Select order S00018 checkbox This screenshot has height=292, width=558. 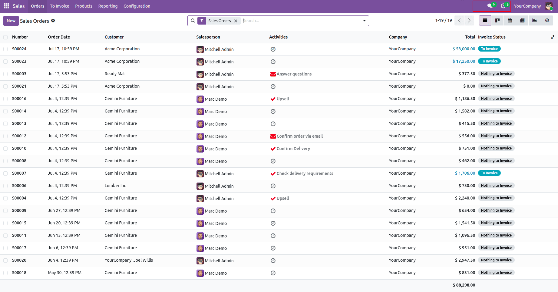[x=5, y=273]
